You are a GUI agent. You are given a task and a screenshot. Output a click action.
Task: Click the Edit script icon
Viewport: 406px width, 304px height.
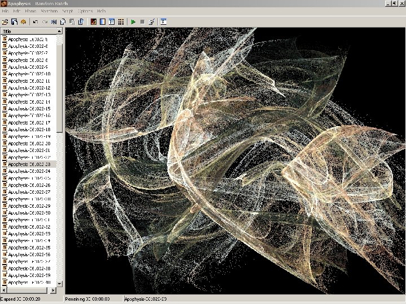152,22
